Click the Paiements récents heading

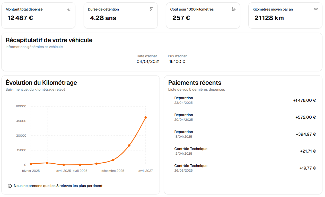[195, 83]
